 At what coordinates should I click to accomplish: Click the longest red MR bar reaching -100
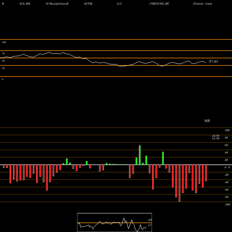[180, 183]
